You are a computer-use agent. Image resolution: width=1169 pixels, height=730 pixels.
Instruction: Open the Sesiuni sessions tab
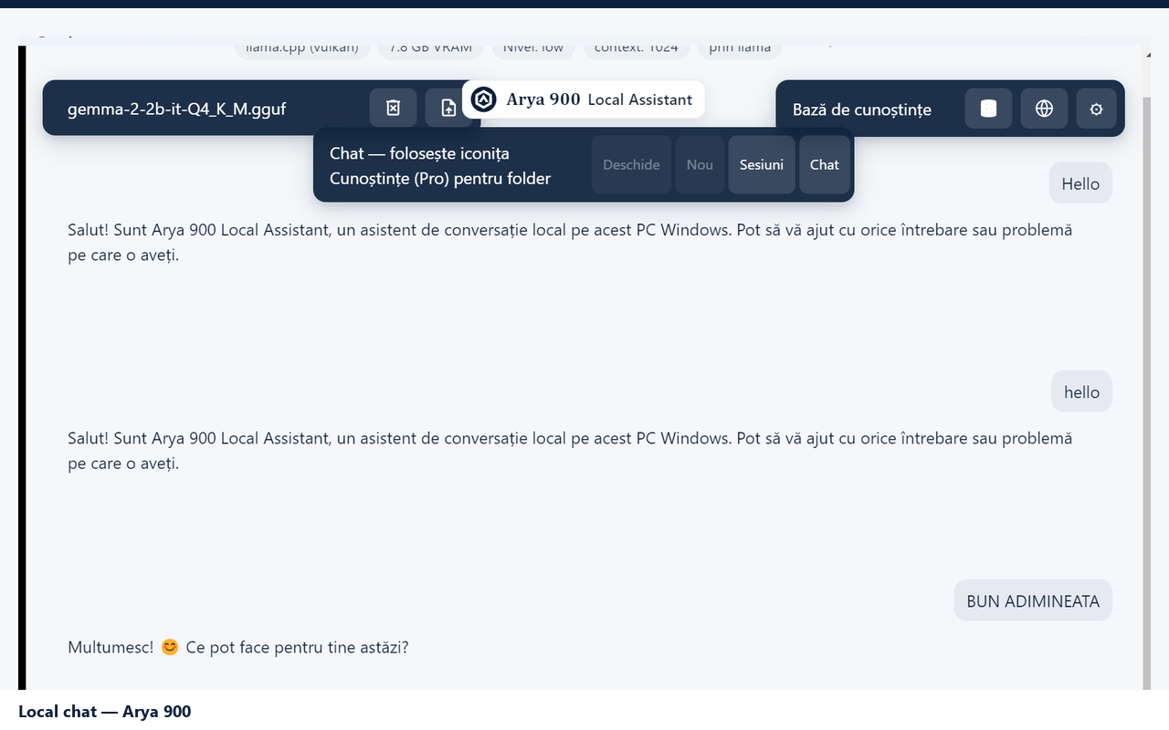[x=762, y=165]
